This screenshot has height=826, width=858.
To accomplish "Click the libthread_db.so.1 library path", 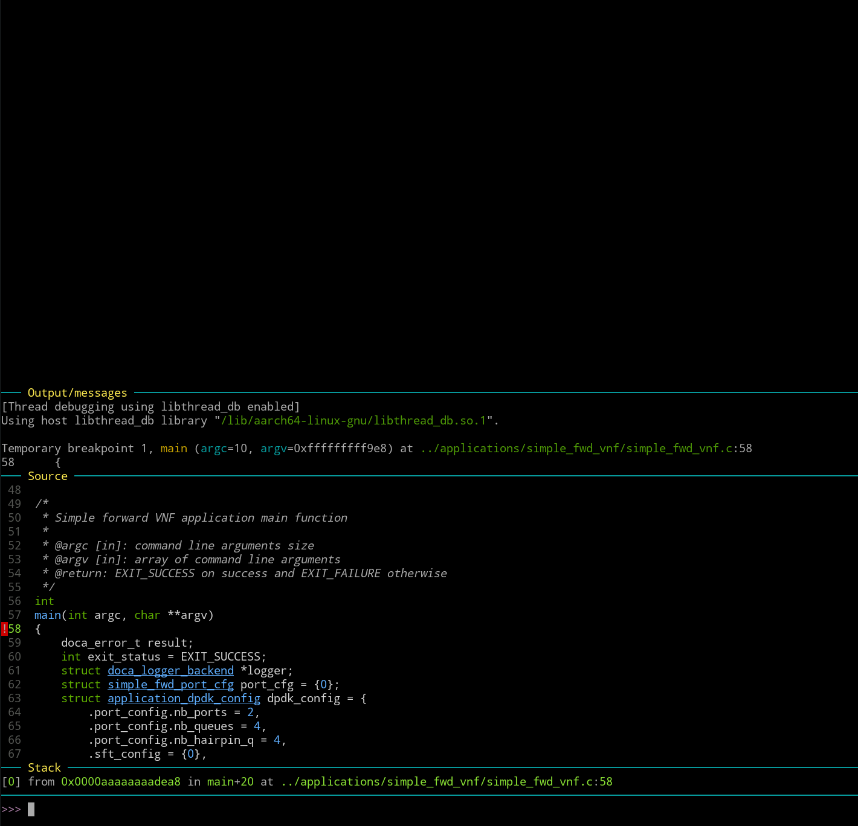I will point(353,421).
